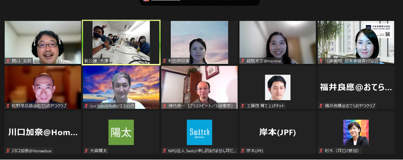Click muted mic icon next to 村田早耶香
The height and width of the screenshot is (160, 403).
(x=164, y=61)
